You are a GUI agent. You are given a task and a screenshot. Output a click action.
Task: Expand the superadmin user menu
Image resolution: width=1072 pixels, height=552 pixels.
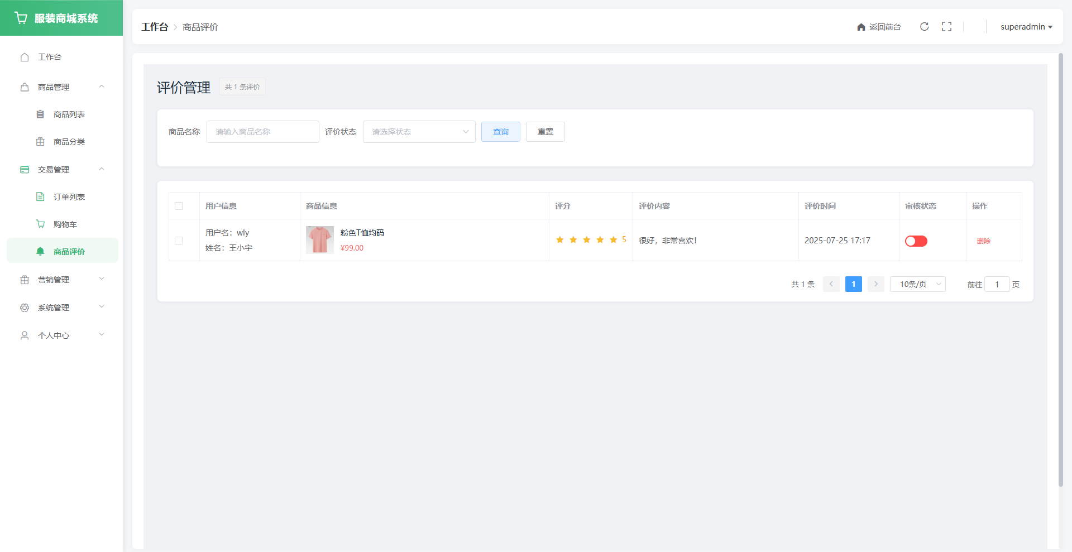[x=1026, y=27]
